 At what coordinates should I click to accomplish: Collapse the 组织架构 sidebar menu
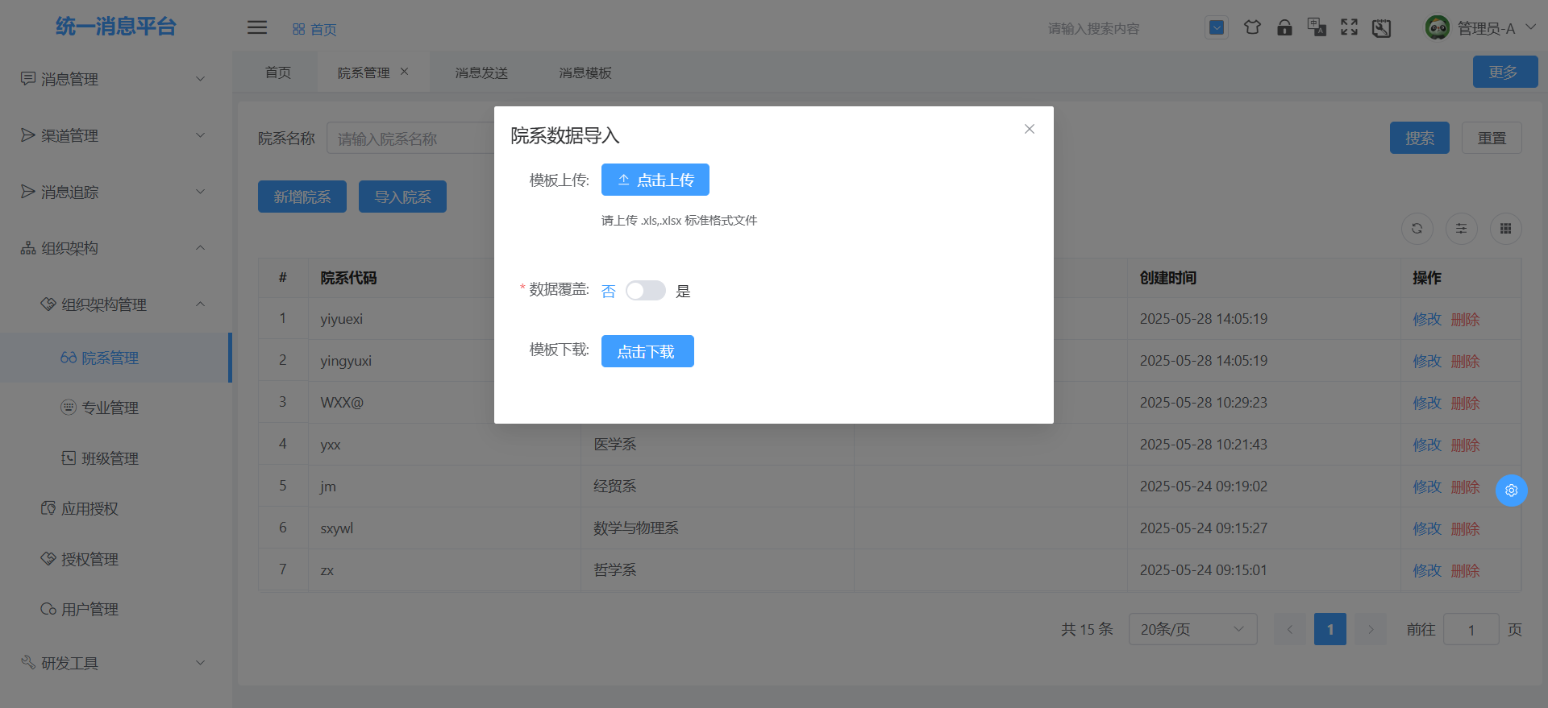(x=116, y=248)
